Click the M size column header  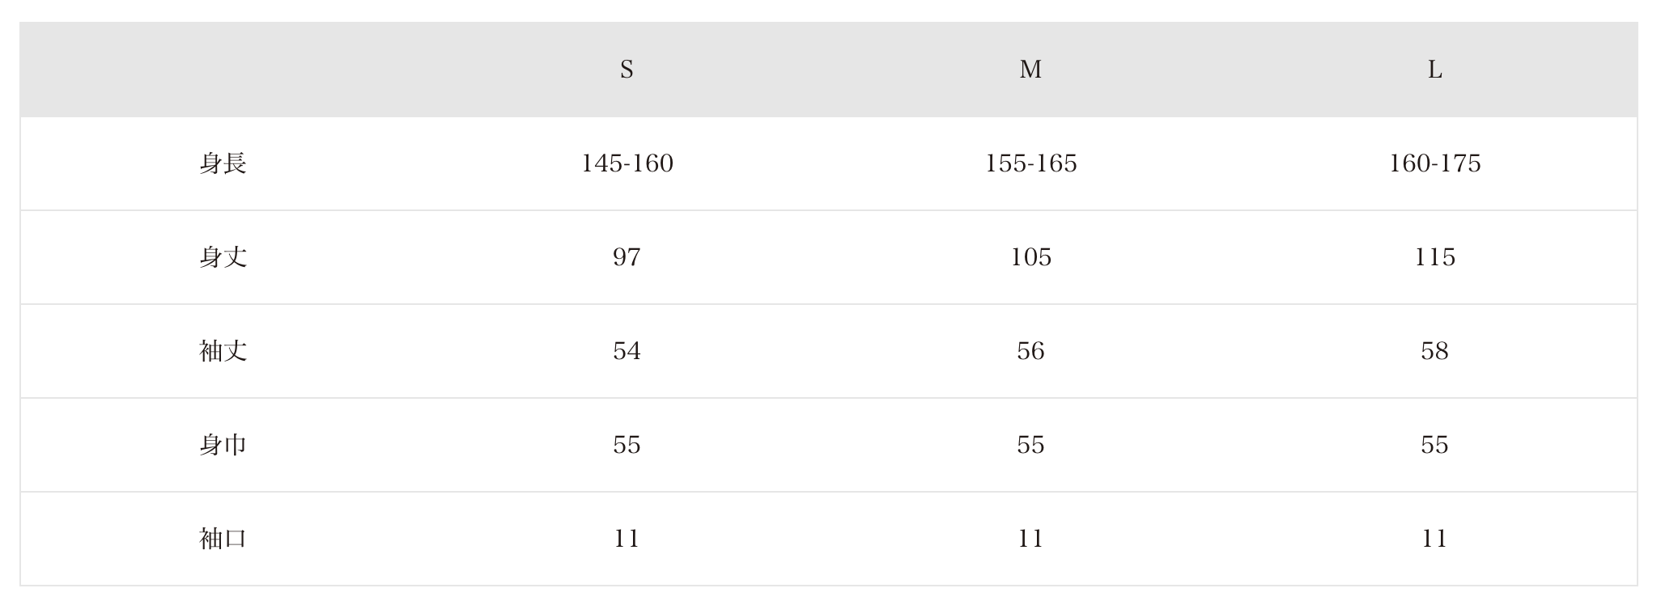[x=1030, y=70]
